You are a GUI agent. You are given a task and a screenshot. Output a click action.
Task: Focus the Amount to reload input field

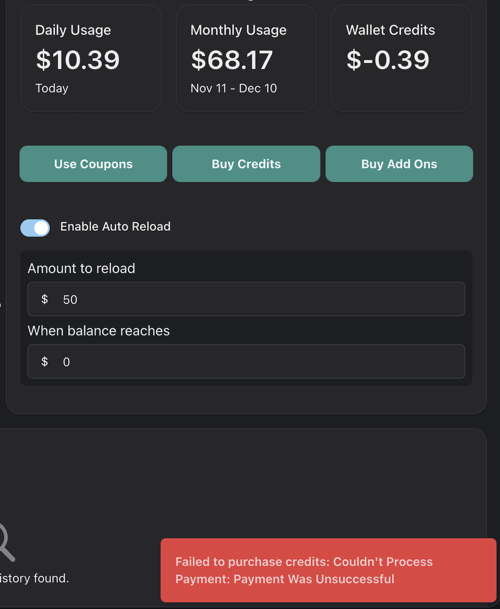(260, 299)
